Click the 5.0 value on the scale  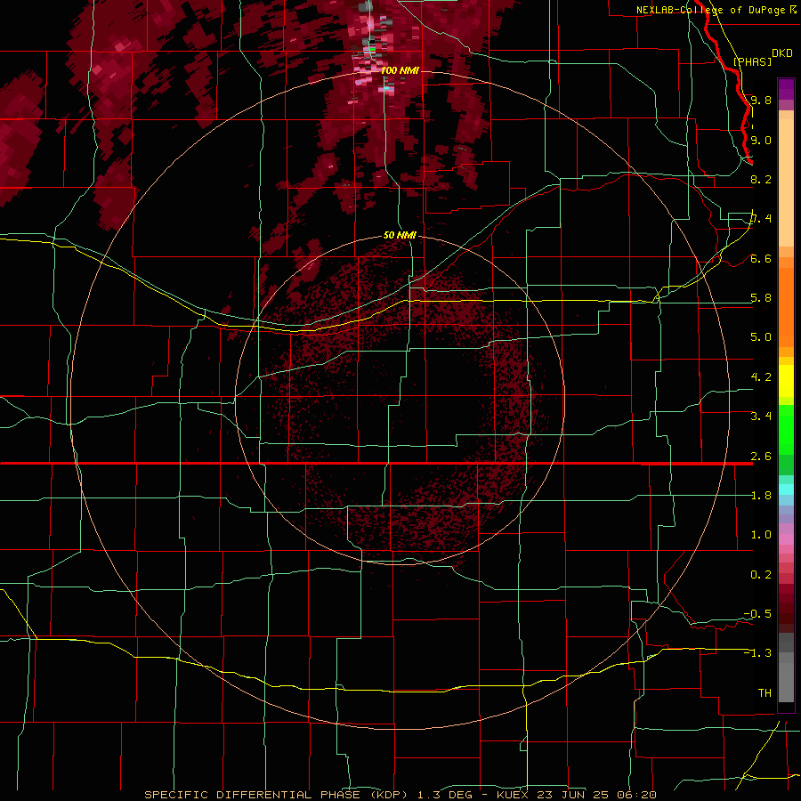(761, 337)
